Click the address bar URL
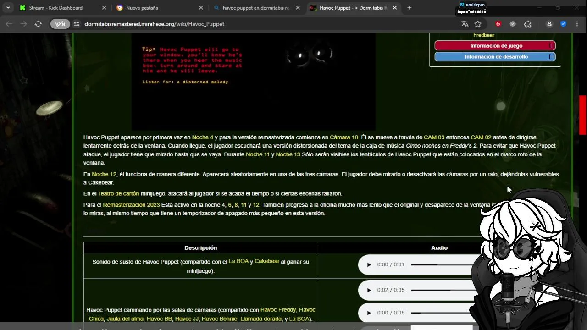Screen dimensions: 587x330 (154, 24)
